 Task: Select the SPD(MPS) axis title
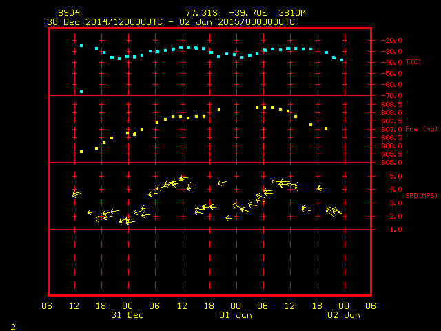pos(421,195)
